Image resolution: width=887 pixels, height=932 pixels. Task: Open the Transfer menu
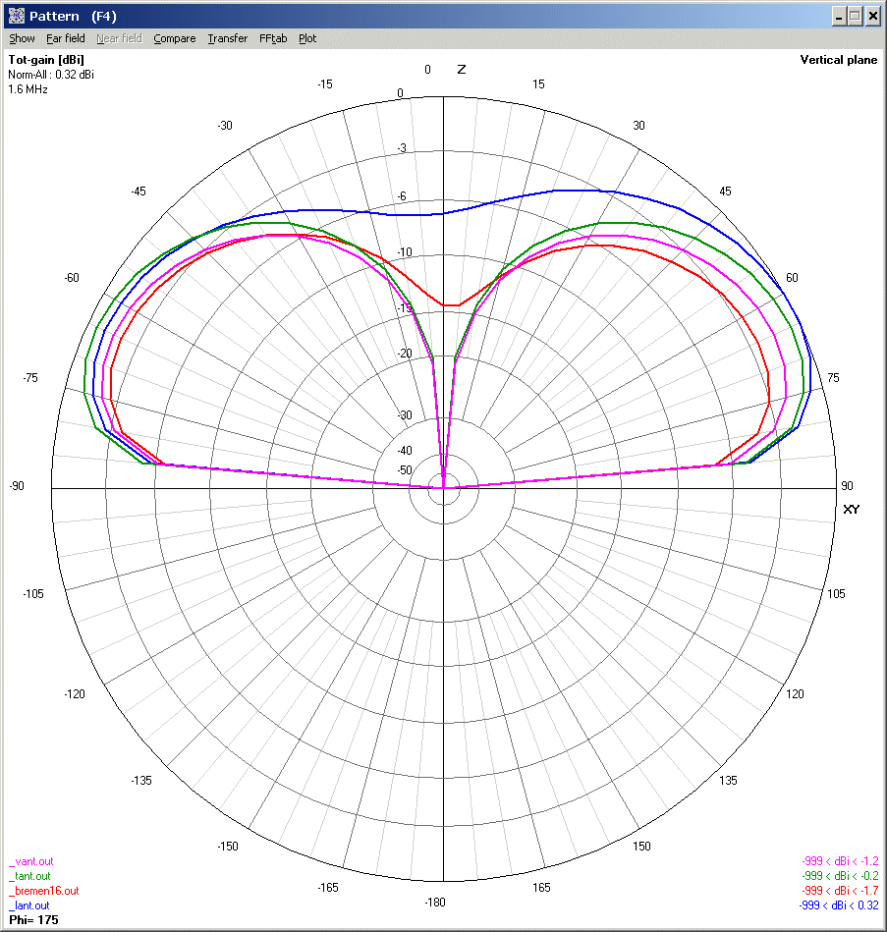click(x=228, y=39)
